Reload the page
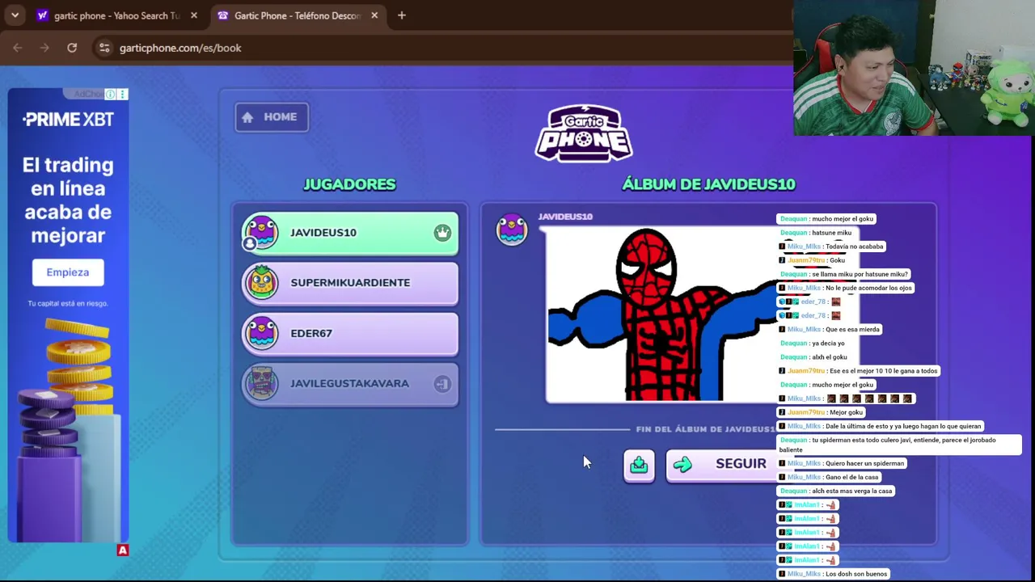This screenshot has width=1035, height=582. 72,48
